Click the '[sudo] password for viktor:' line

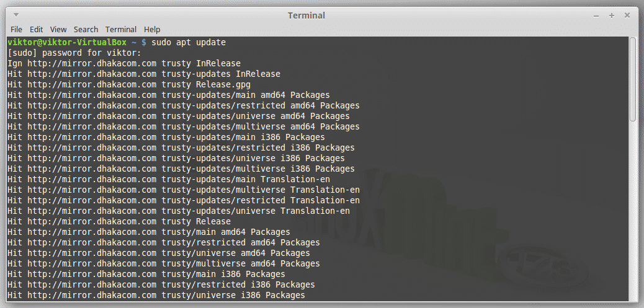(74, 53)
